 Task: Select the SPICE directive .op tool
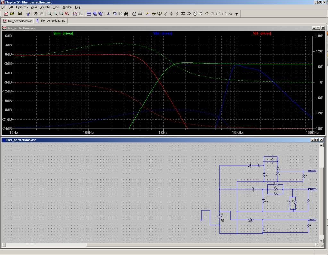coord(236,14)
